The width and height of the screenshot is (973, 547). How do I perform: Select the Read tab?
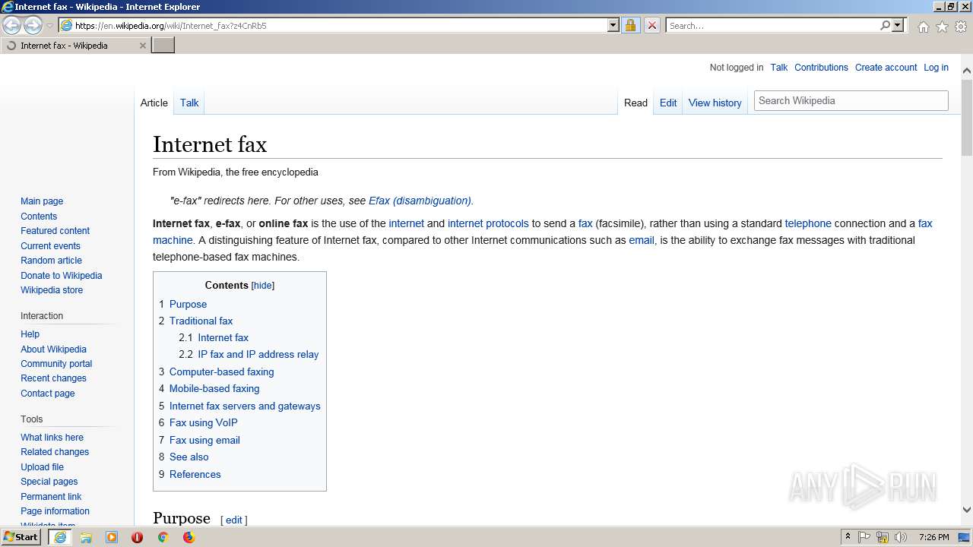635,103
